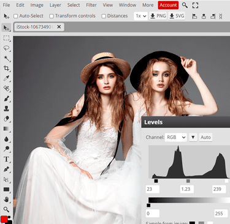Select the Zoom tool in the left toolbar

pos(6,209)
